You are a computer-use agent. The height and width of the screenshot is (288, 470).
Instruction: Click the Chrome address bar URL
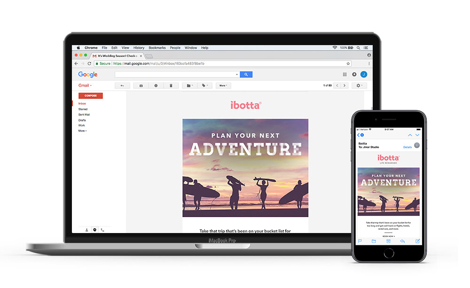click(x=159, y=63)
